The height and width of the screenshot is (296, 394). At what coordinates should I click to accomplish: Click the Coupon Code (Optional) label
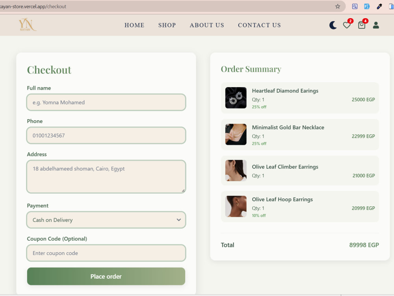[57, 239]
